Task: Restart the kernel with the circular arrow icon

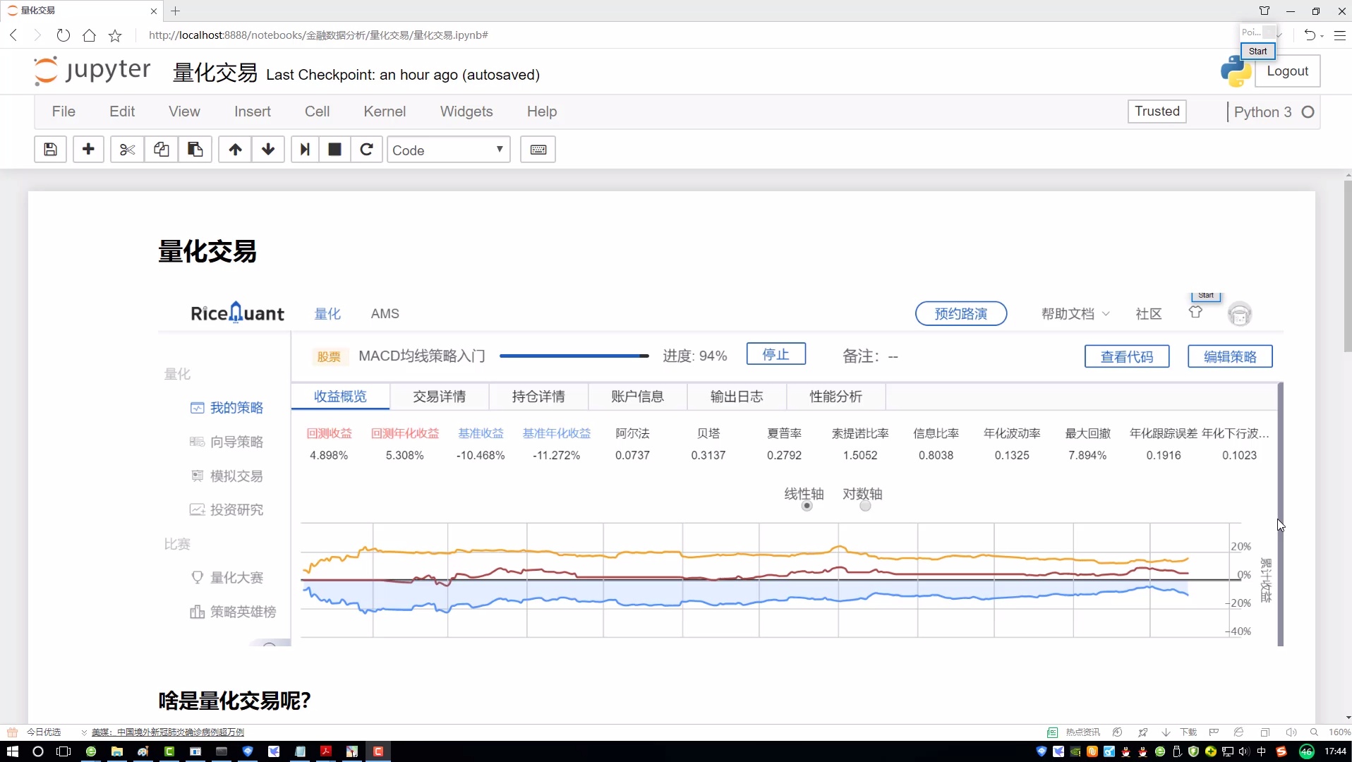Action: point(366,150)
